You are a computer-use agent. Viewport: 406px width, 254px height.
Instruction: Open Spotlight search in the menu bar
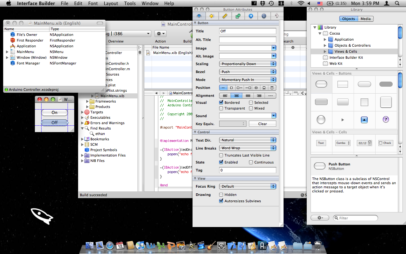tap(397, 3)
